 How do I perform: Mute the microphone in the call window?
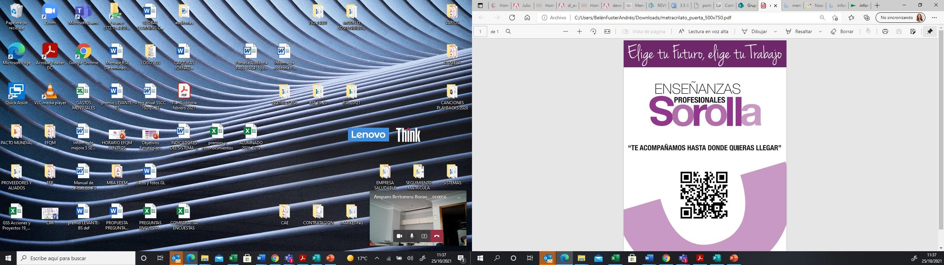[x=412, y=236]
